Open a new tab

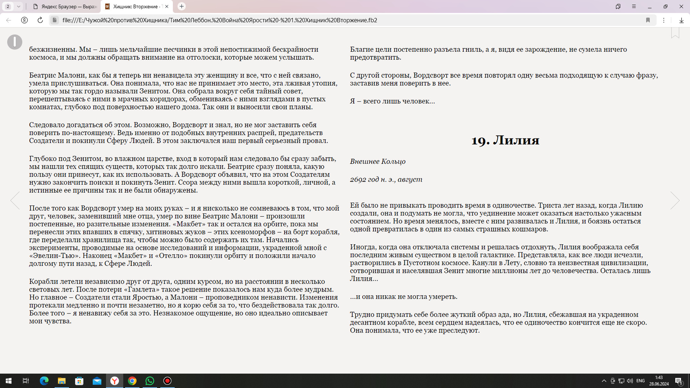click(x=182, y=6)
